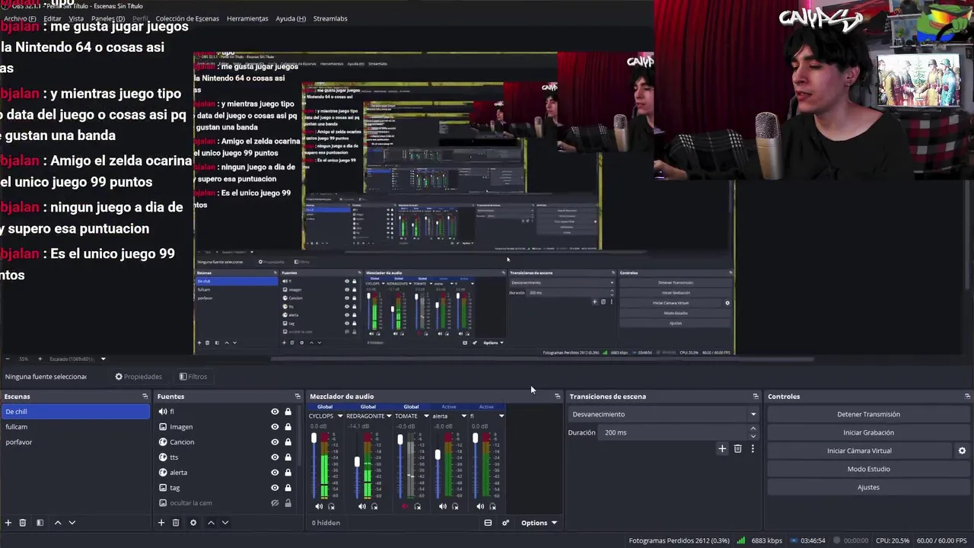Open Vista menu
974x548 pixels.
point(76,18)
